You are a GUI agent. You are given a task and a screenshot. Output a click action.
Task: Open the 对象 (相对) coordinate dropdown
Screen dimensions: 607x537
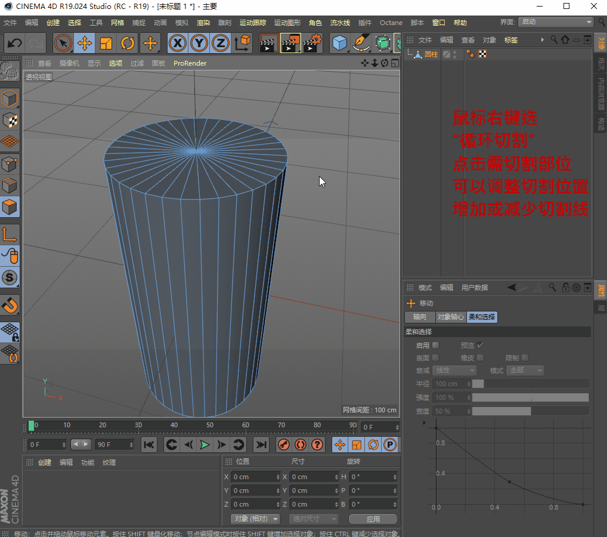pyautogui.click(x=255, y=519)
